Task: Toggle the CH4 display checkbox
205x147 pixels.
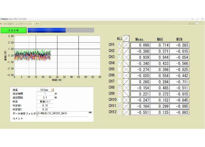Action: pos(126,63)
